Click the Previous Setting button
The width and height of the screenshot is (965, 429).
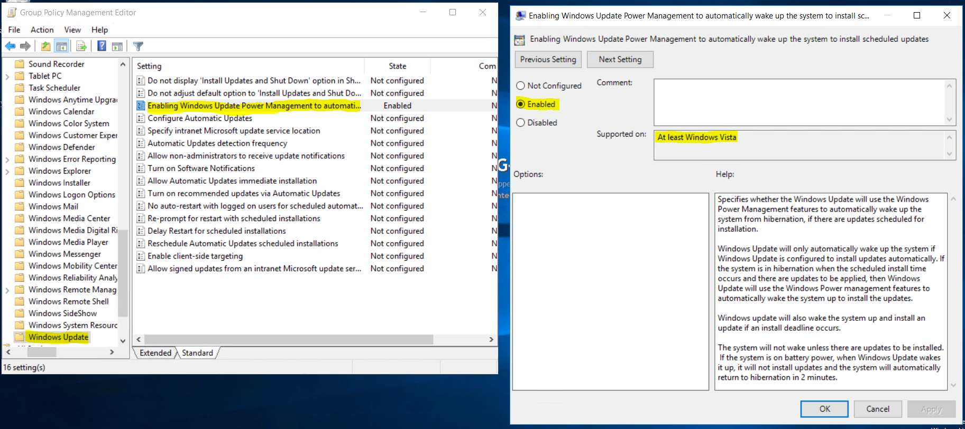(x=548, y=59)
